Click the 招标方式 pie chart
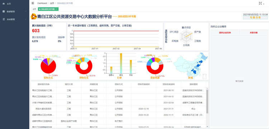Image resolution: width=269 pixels, height=129 pixels. tap(48, 66)
